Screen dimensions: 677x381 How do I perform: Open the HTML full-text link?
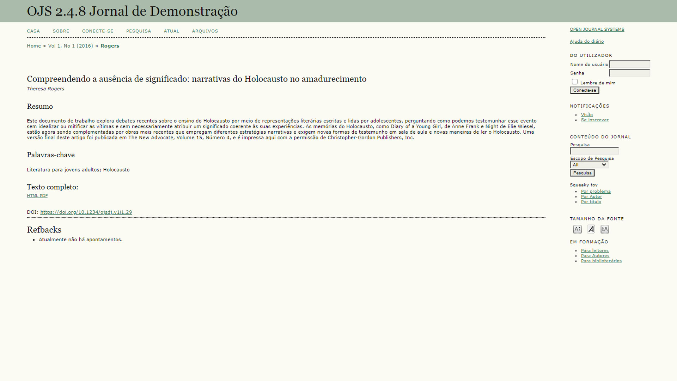click(32, 196)
